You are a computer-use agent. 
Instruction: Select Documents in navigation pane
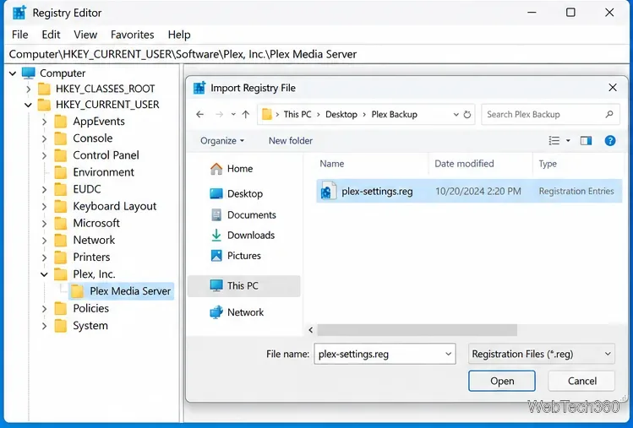[243, 215]
